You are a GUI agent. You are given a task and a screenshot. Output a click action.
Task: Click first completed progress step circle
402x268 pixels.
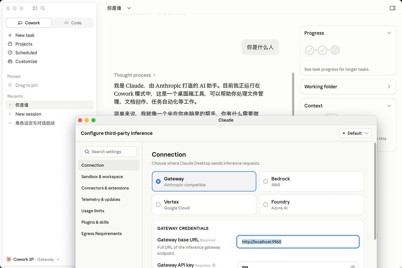(x=310, y=50)
